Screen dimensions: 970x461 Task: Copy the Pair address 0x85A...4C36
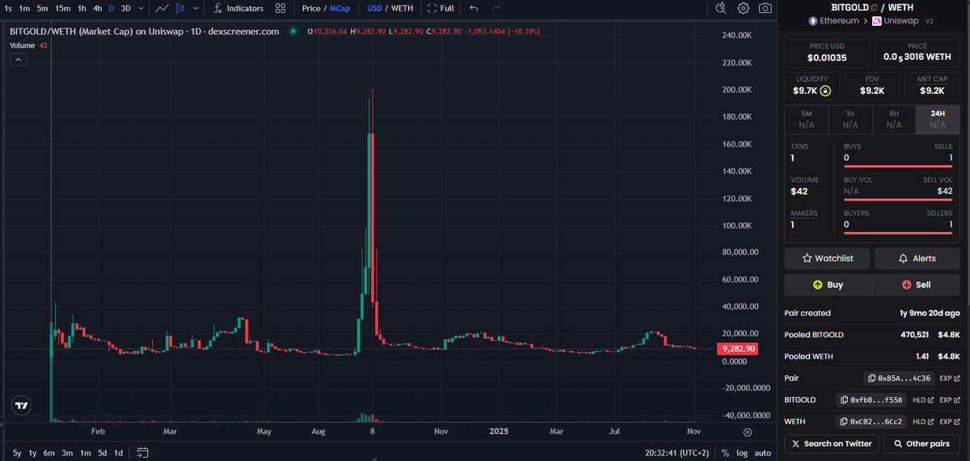pyautogui.click(x=898, y=378)
